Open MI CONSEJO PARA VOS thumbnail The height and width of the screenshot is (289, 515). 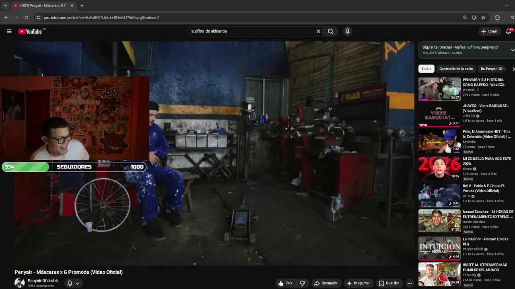[x=439, y=168]
